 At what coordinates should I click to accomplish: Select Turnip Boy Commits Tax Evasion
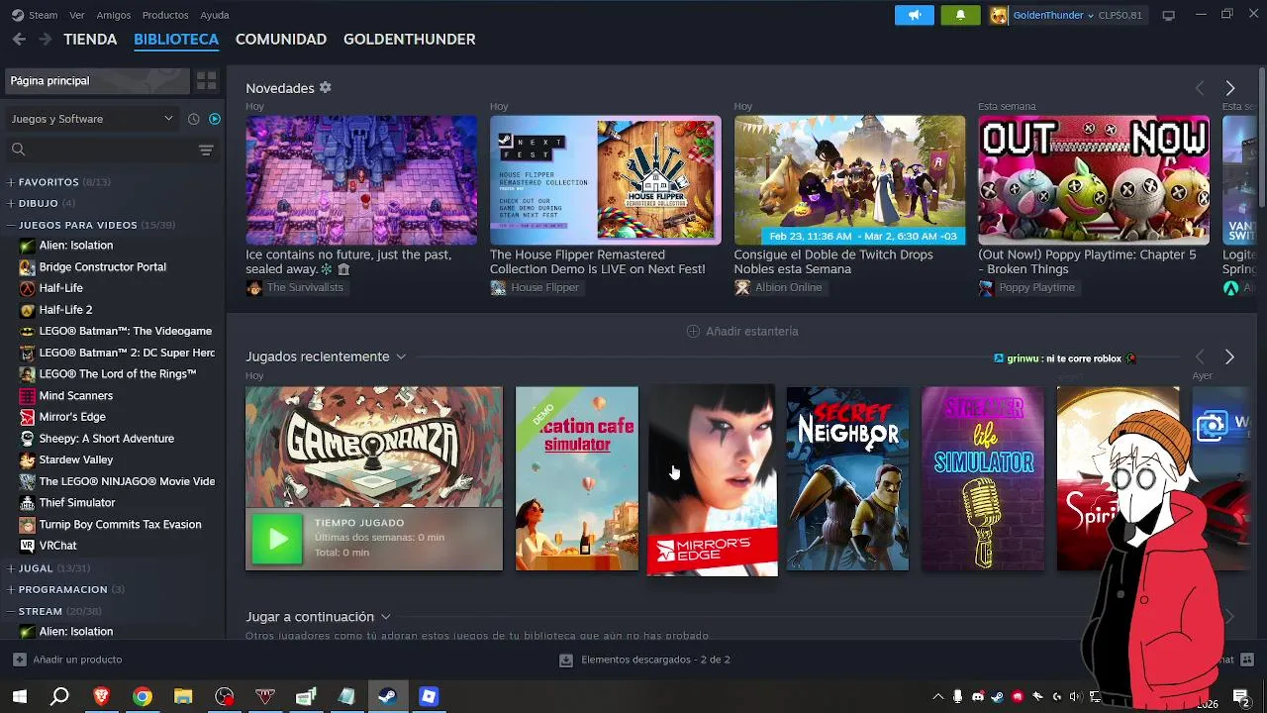coord(120,524)
